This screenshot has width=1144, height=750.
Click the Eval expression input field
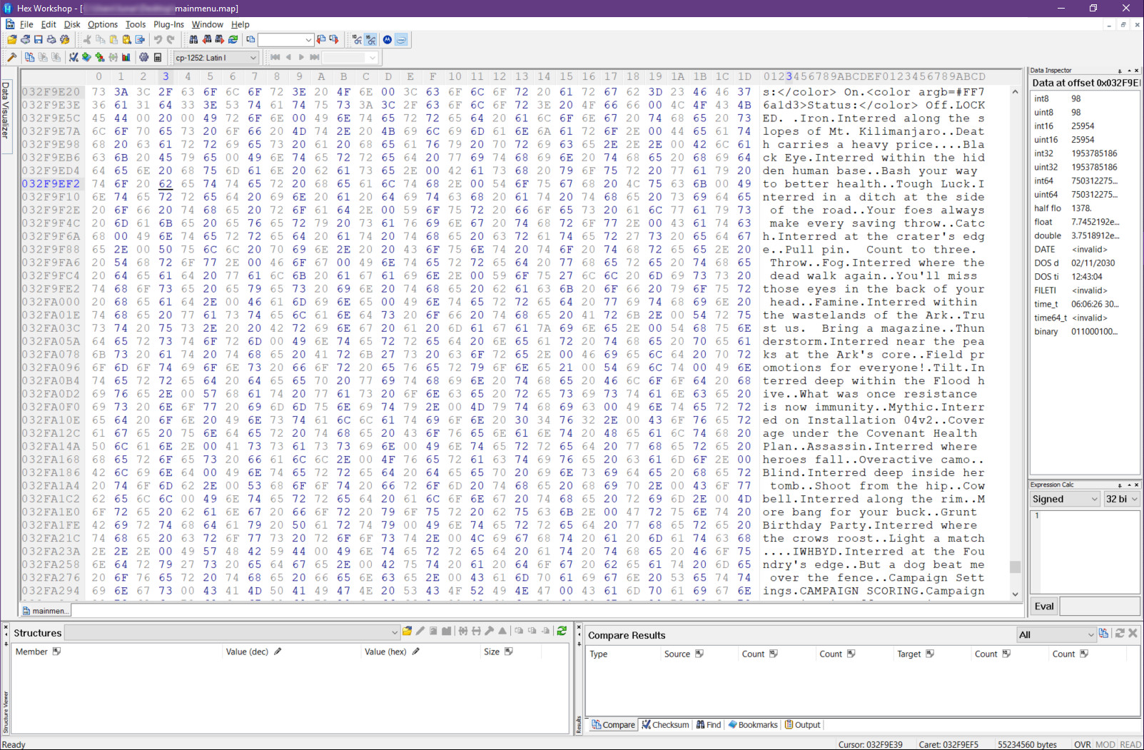[1099, 607]
